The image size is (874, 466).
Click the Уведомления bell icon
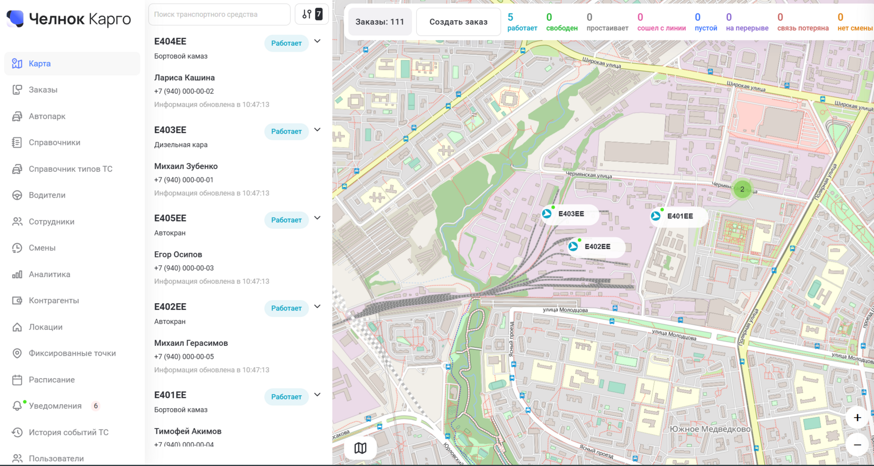coord(17,406)
